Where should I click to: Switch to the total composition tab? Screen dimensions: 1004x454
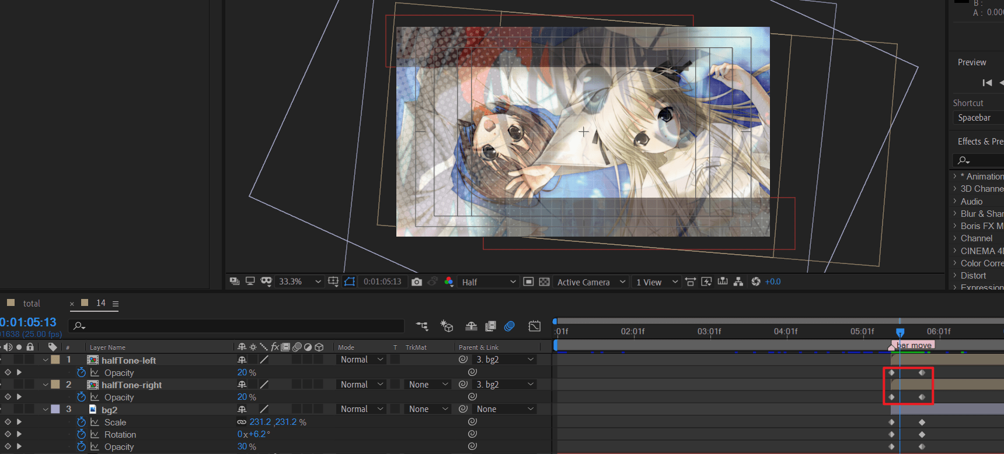click(x=32, y=303)
